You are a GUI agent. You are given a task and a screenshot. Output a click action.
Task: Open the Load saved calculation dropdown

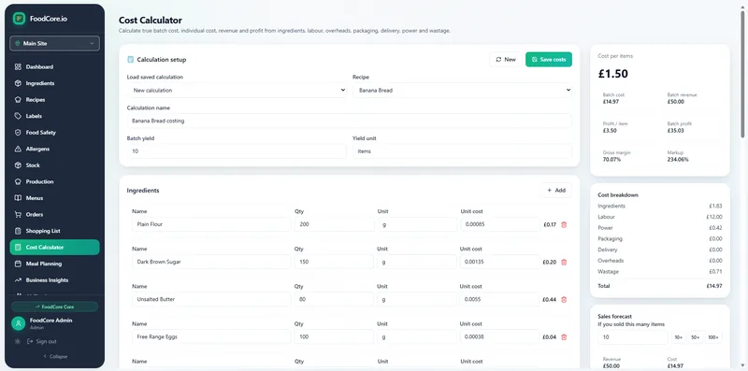[237, 90]
